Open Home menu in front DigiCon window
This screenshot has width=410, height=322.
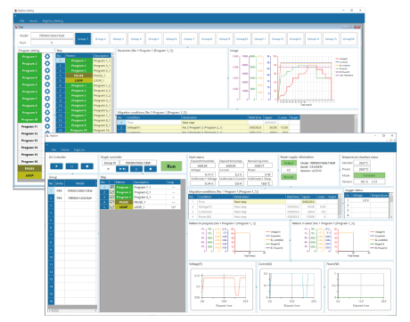click(x=65, y=149)
